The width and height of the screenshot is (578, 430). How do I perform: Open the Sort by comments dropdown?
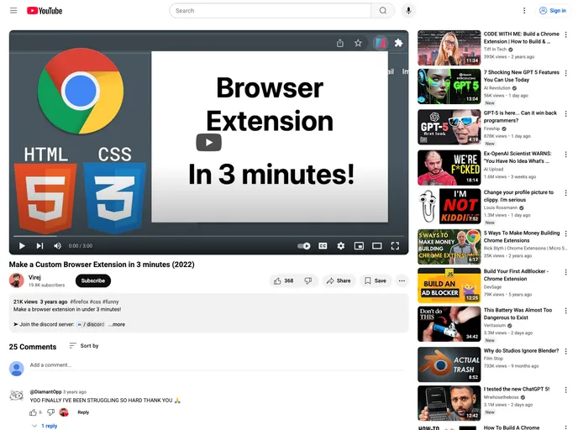coord(84,346)
